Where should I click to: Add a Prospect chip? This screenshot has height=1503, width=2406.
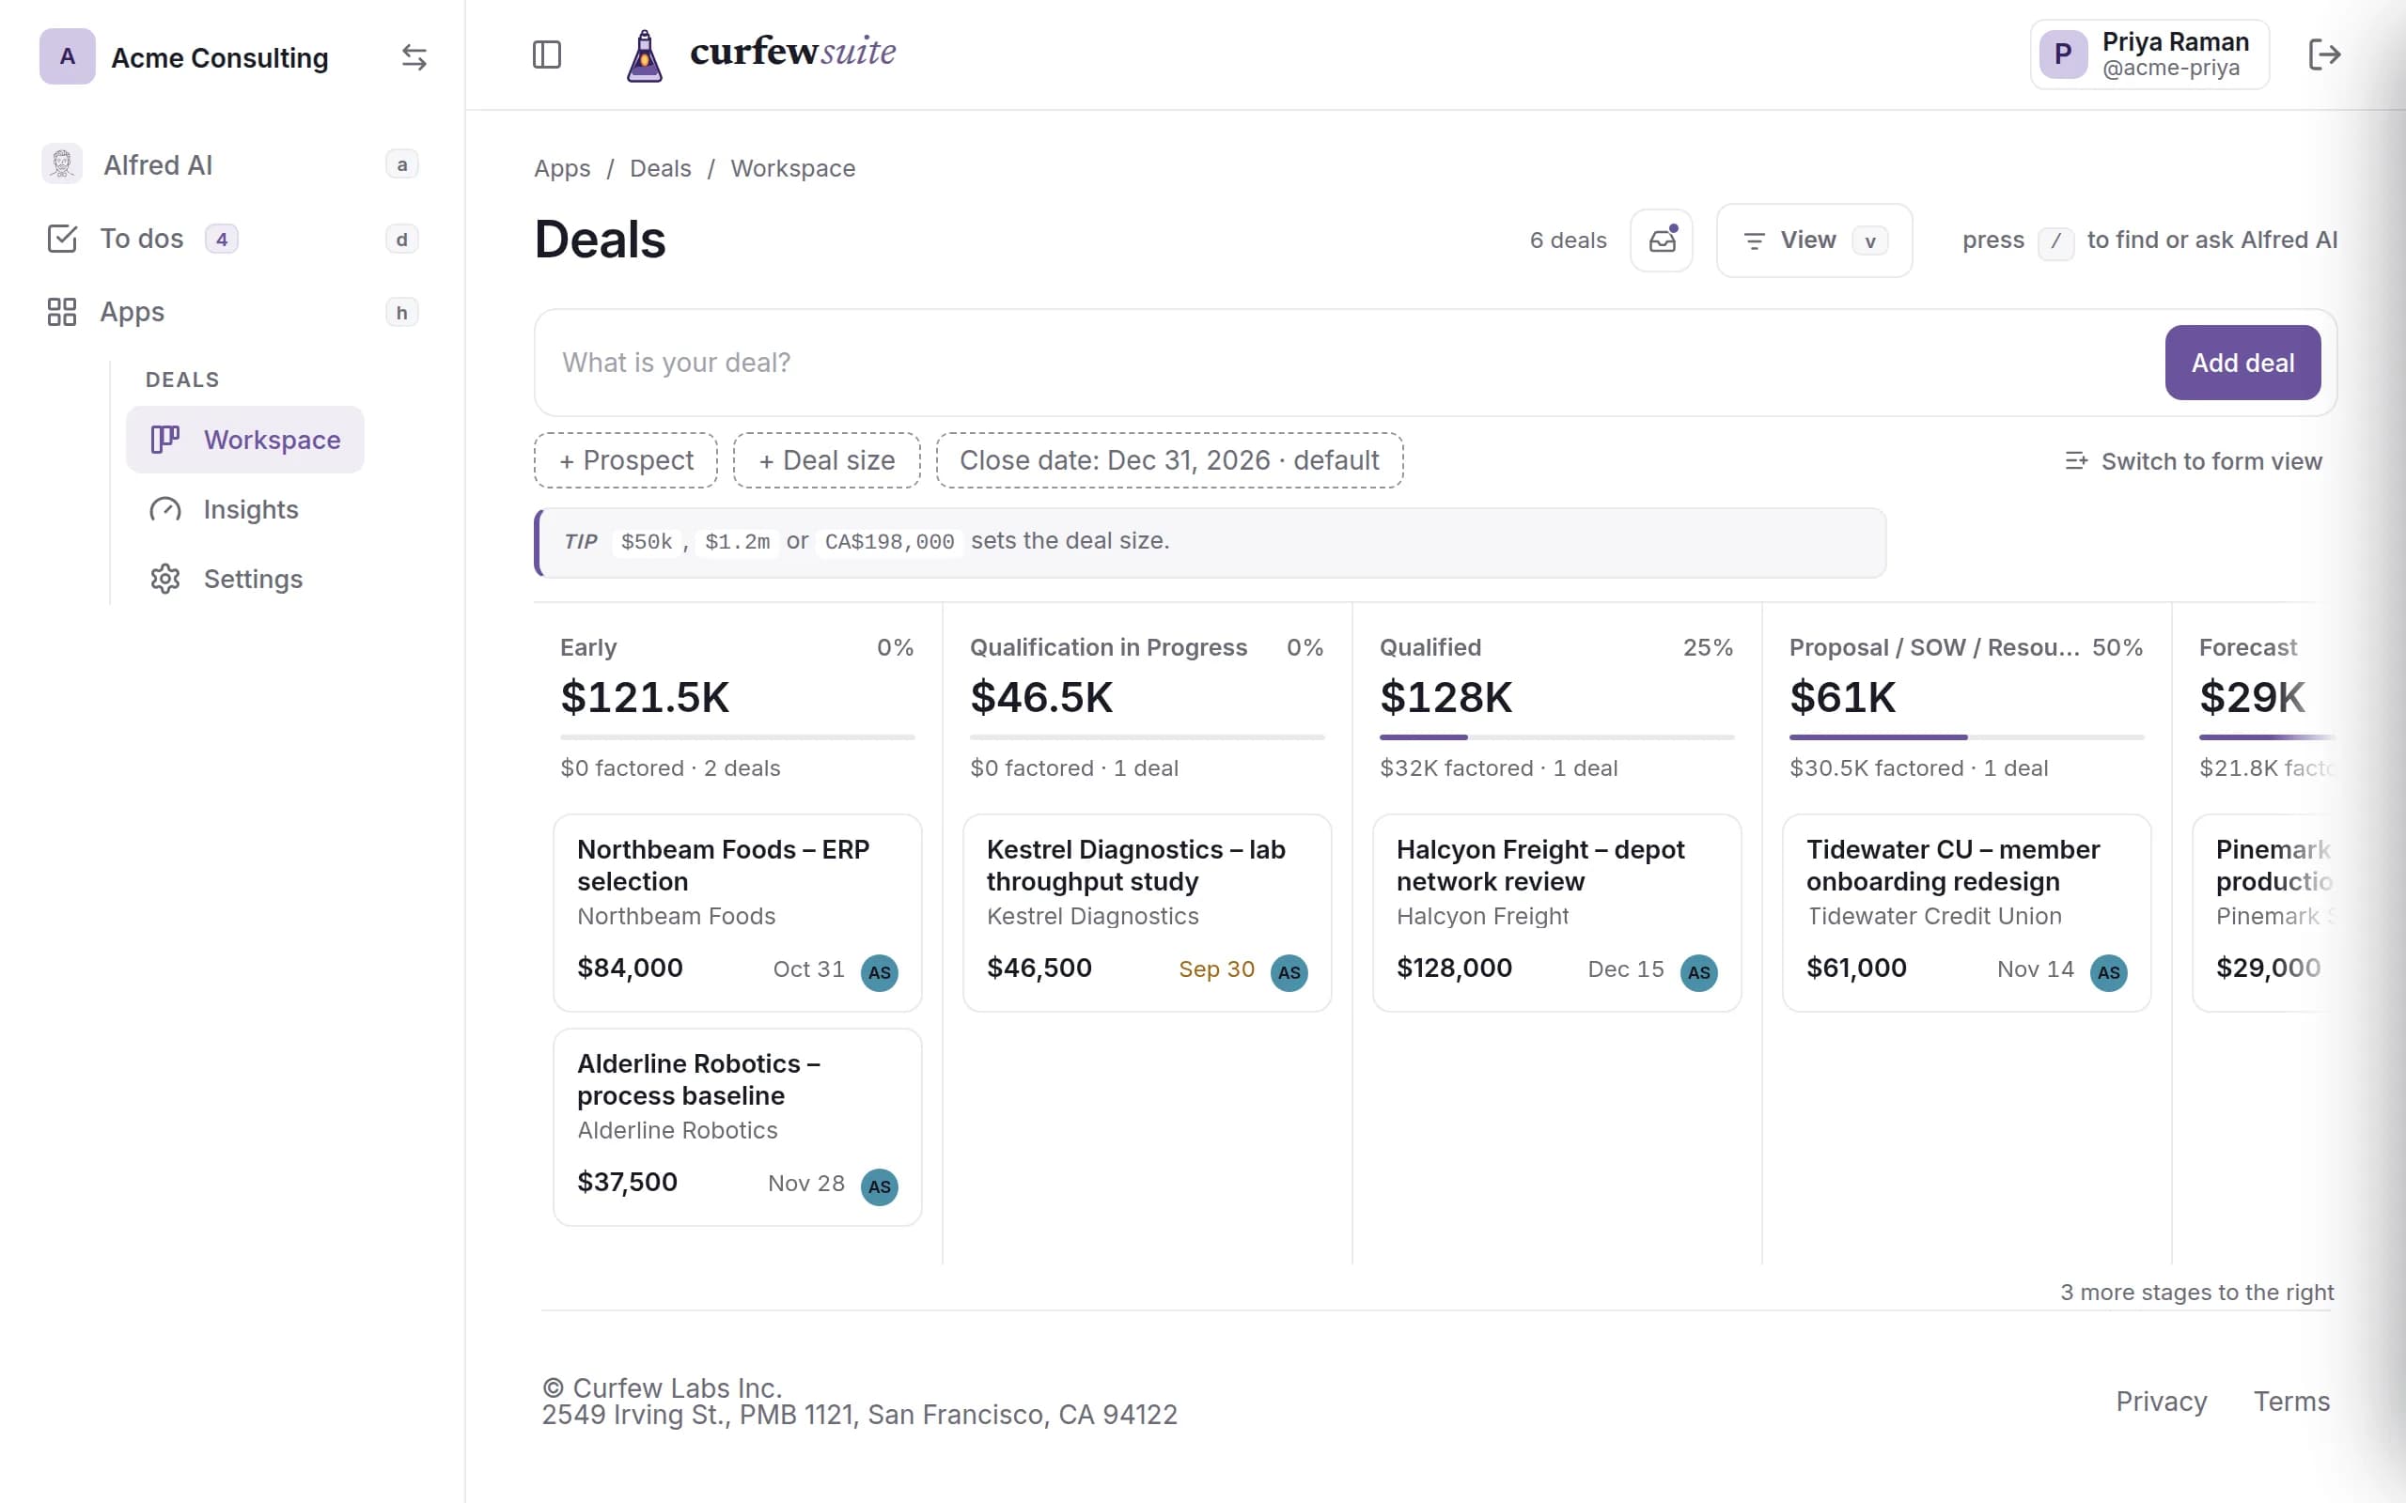(625, 460)
